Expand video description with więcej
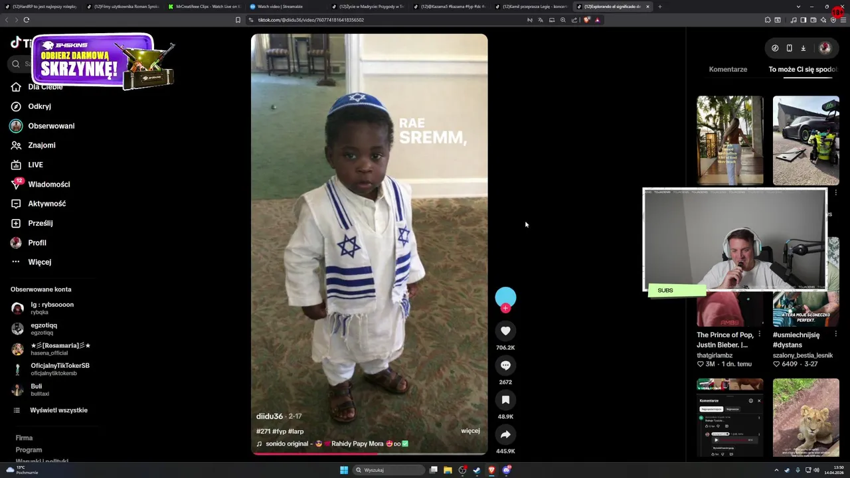 click(470, 431)
